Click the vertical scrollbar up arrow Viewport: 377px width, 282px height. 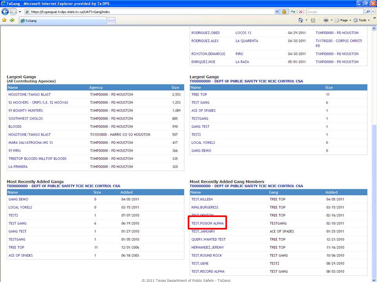[x=374, y=29]
